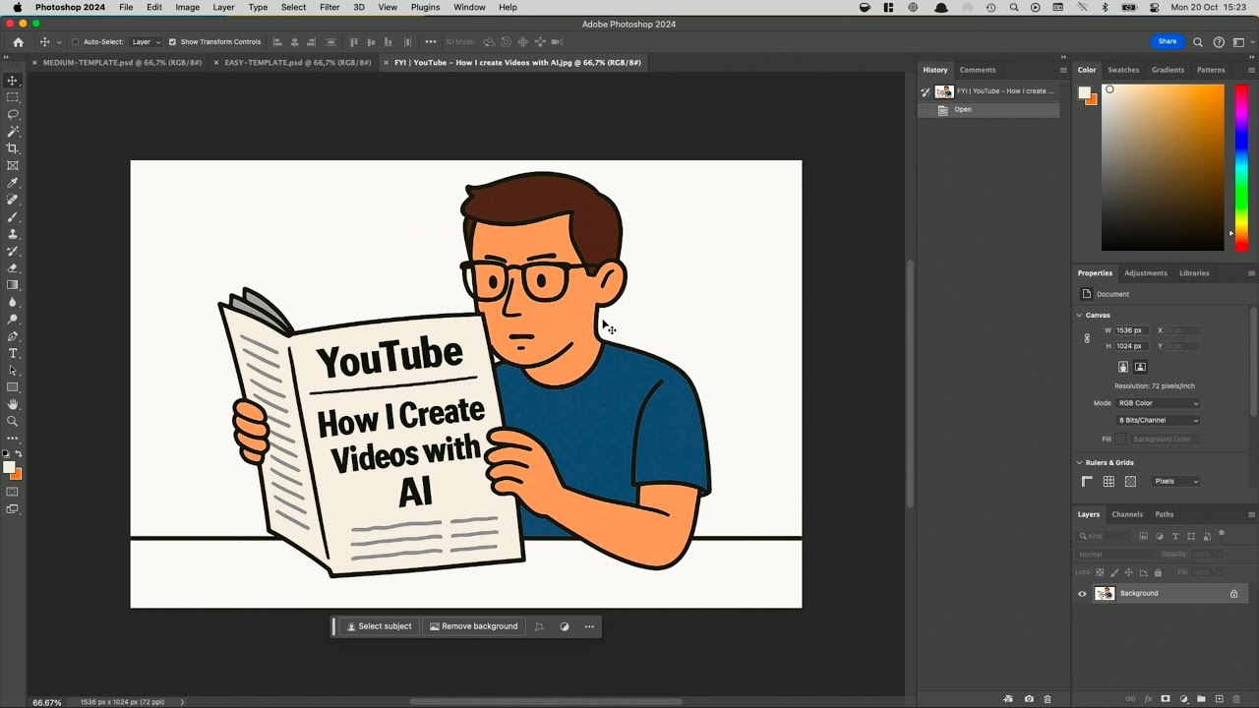1259x708 pixels.
Task: Open the Filter menu
Action: [330, 7]
